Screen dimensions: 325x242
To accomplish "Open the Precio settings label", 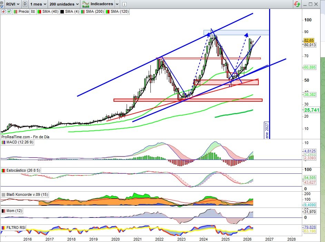I will pos(21,12).
